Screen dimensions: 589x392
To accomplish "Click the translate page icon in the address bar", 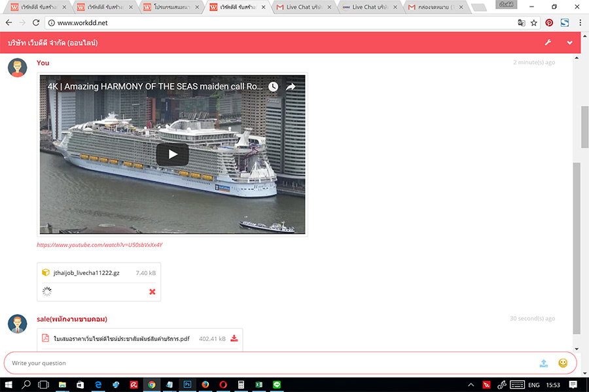I will 522,23.
